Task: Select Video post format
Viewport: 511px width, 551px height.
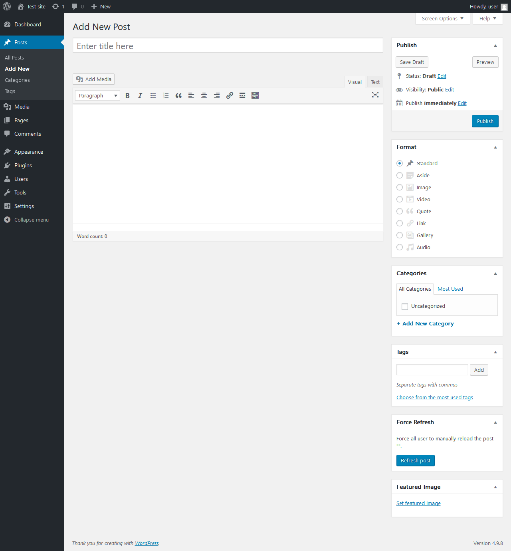Action: click(x=400, y=199)
